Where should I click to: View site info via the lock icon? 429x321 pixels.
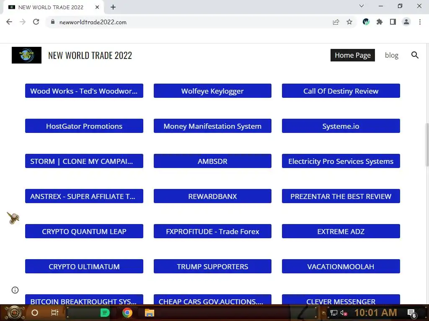(x=53, y=22)
